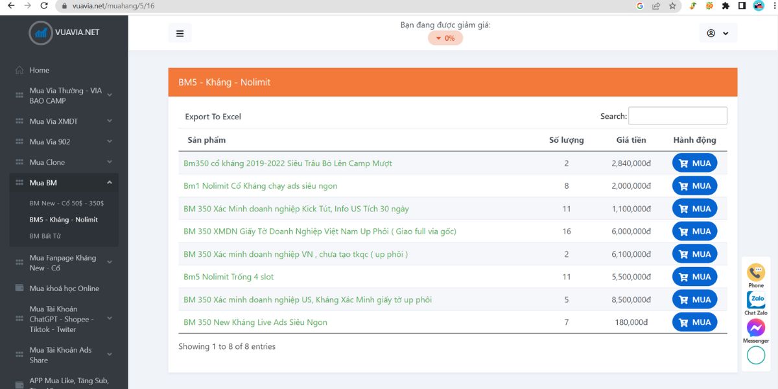Open user account dropdown
The width and height of the screenshot is (778, 389).
click(718, 33)
